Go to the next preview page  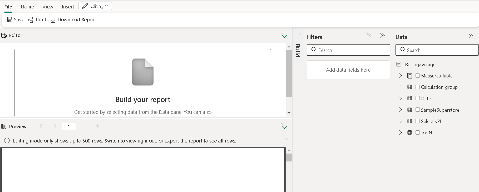coord(82,126)
